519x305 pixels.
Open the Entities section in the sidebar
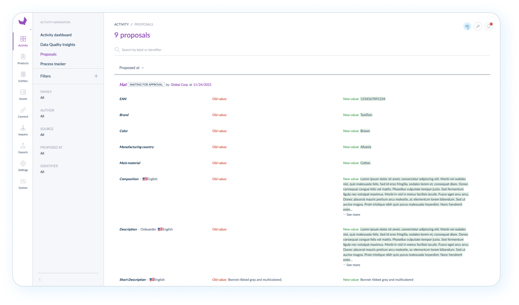(x=23, y=77)
